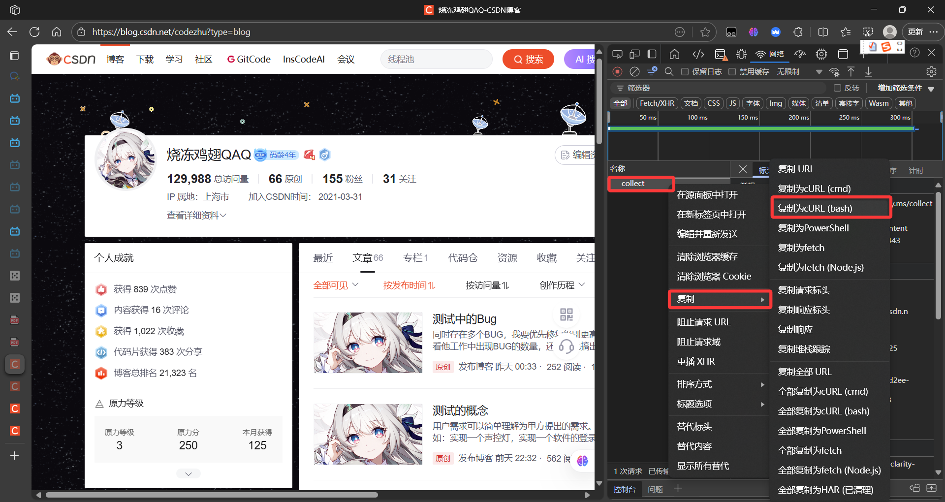
Task: Click the import HAR up-arrow icon
Action: click(851, 72)
